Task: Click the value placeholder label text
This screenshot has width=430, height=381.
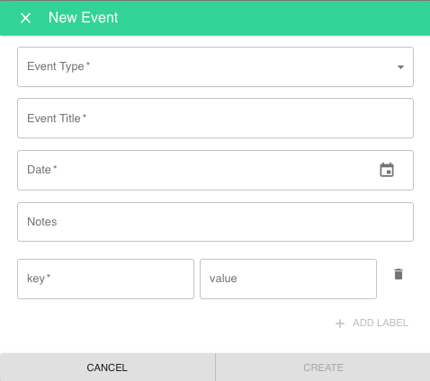Action: pyautogui.click(x=223, y=279)
